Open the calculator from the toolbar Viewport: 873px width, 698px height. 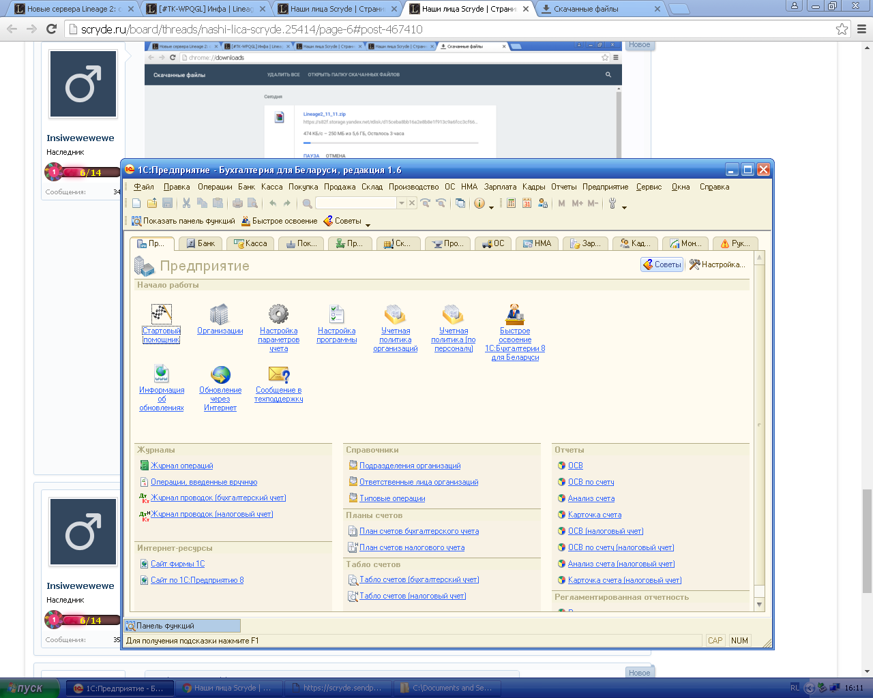(511, 203)
